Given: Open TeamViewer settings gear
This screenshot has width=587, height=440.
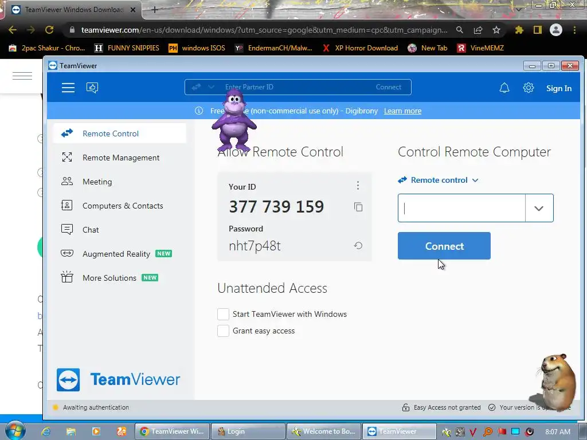Looking at the screenshot, I should 528,88.
